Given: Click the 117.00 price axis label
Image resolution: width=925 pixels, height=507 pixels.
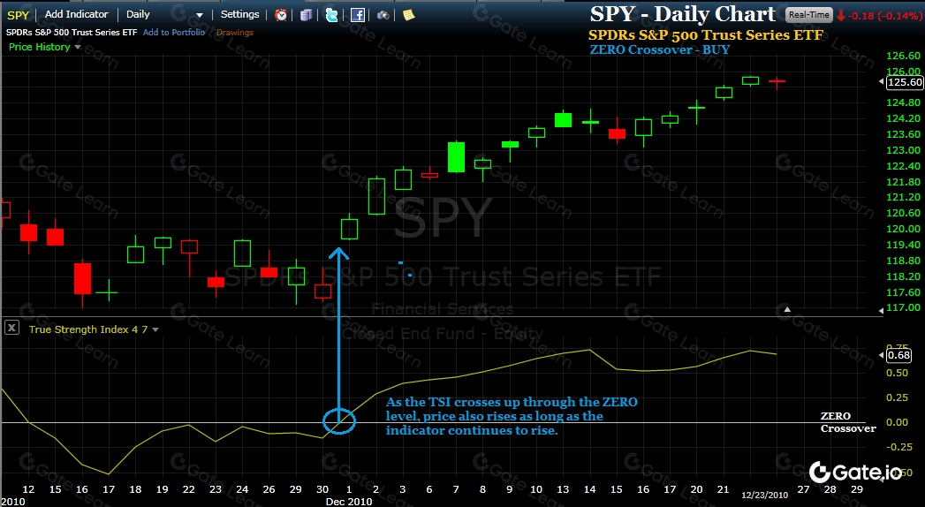Looking at the screenshot, I should click(x=903, y=307).
